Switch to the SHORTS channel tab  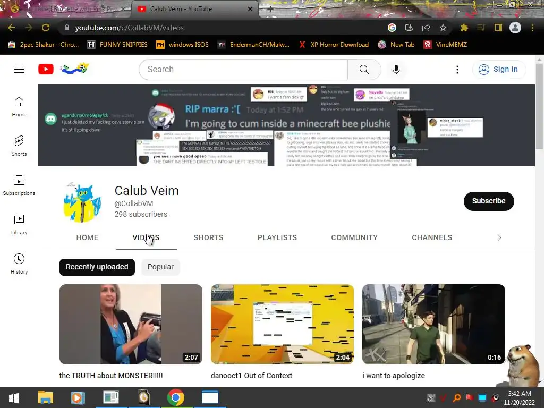[208, 237]
